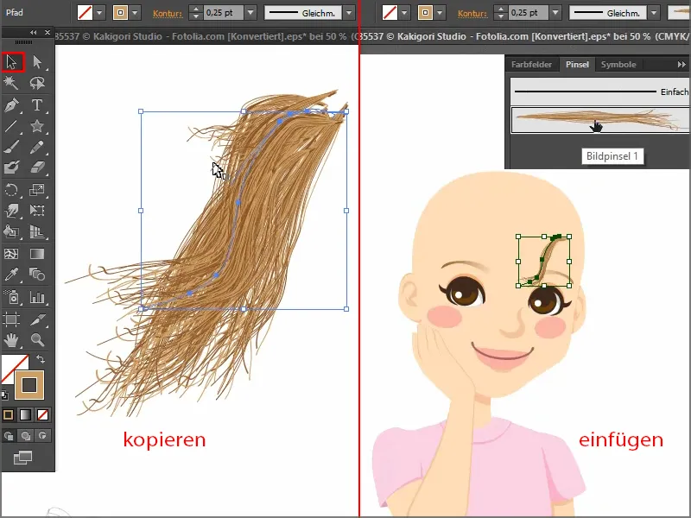Open stroke weight dropdown in right control bar
This screenshot has width=691, height=518.
click(x=555, y=13)
